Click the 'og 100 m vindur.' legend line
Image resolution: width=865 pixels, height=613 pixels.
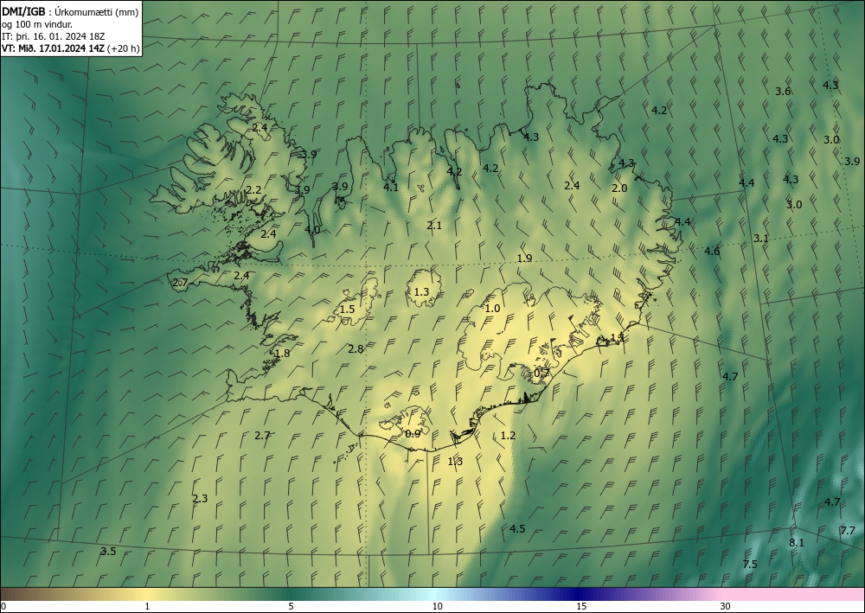(37, 24)
